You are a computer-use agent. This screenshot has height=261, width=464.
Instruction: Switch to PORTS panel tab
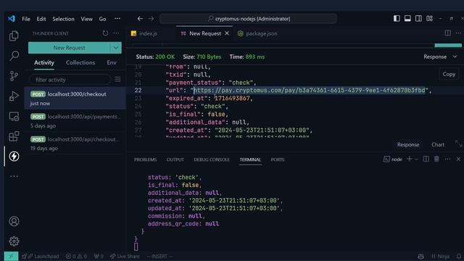[278, 159]
